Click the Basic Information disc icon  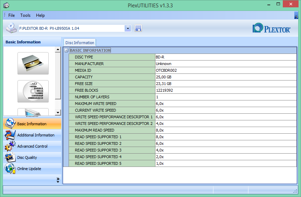10,124
